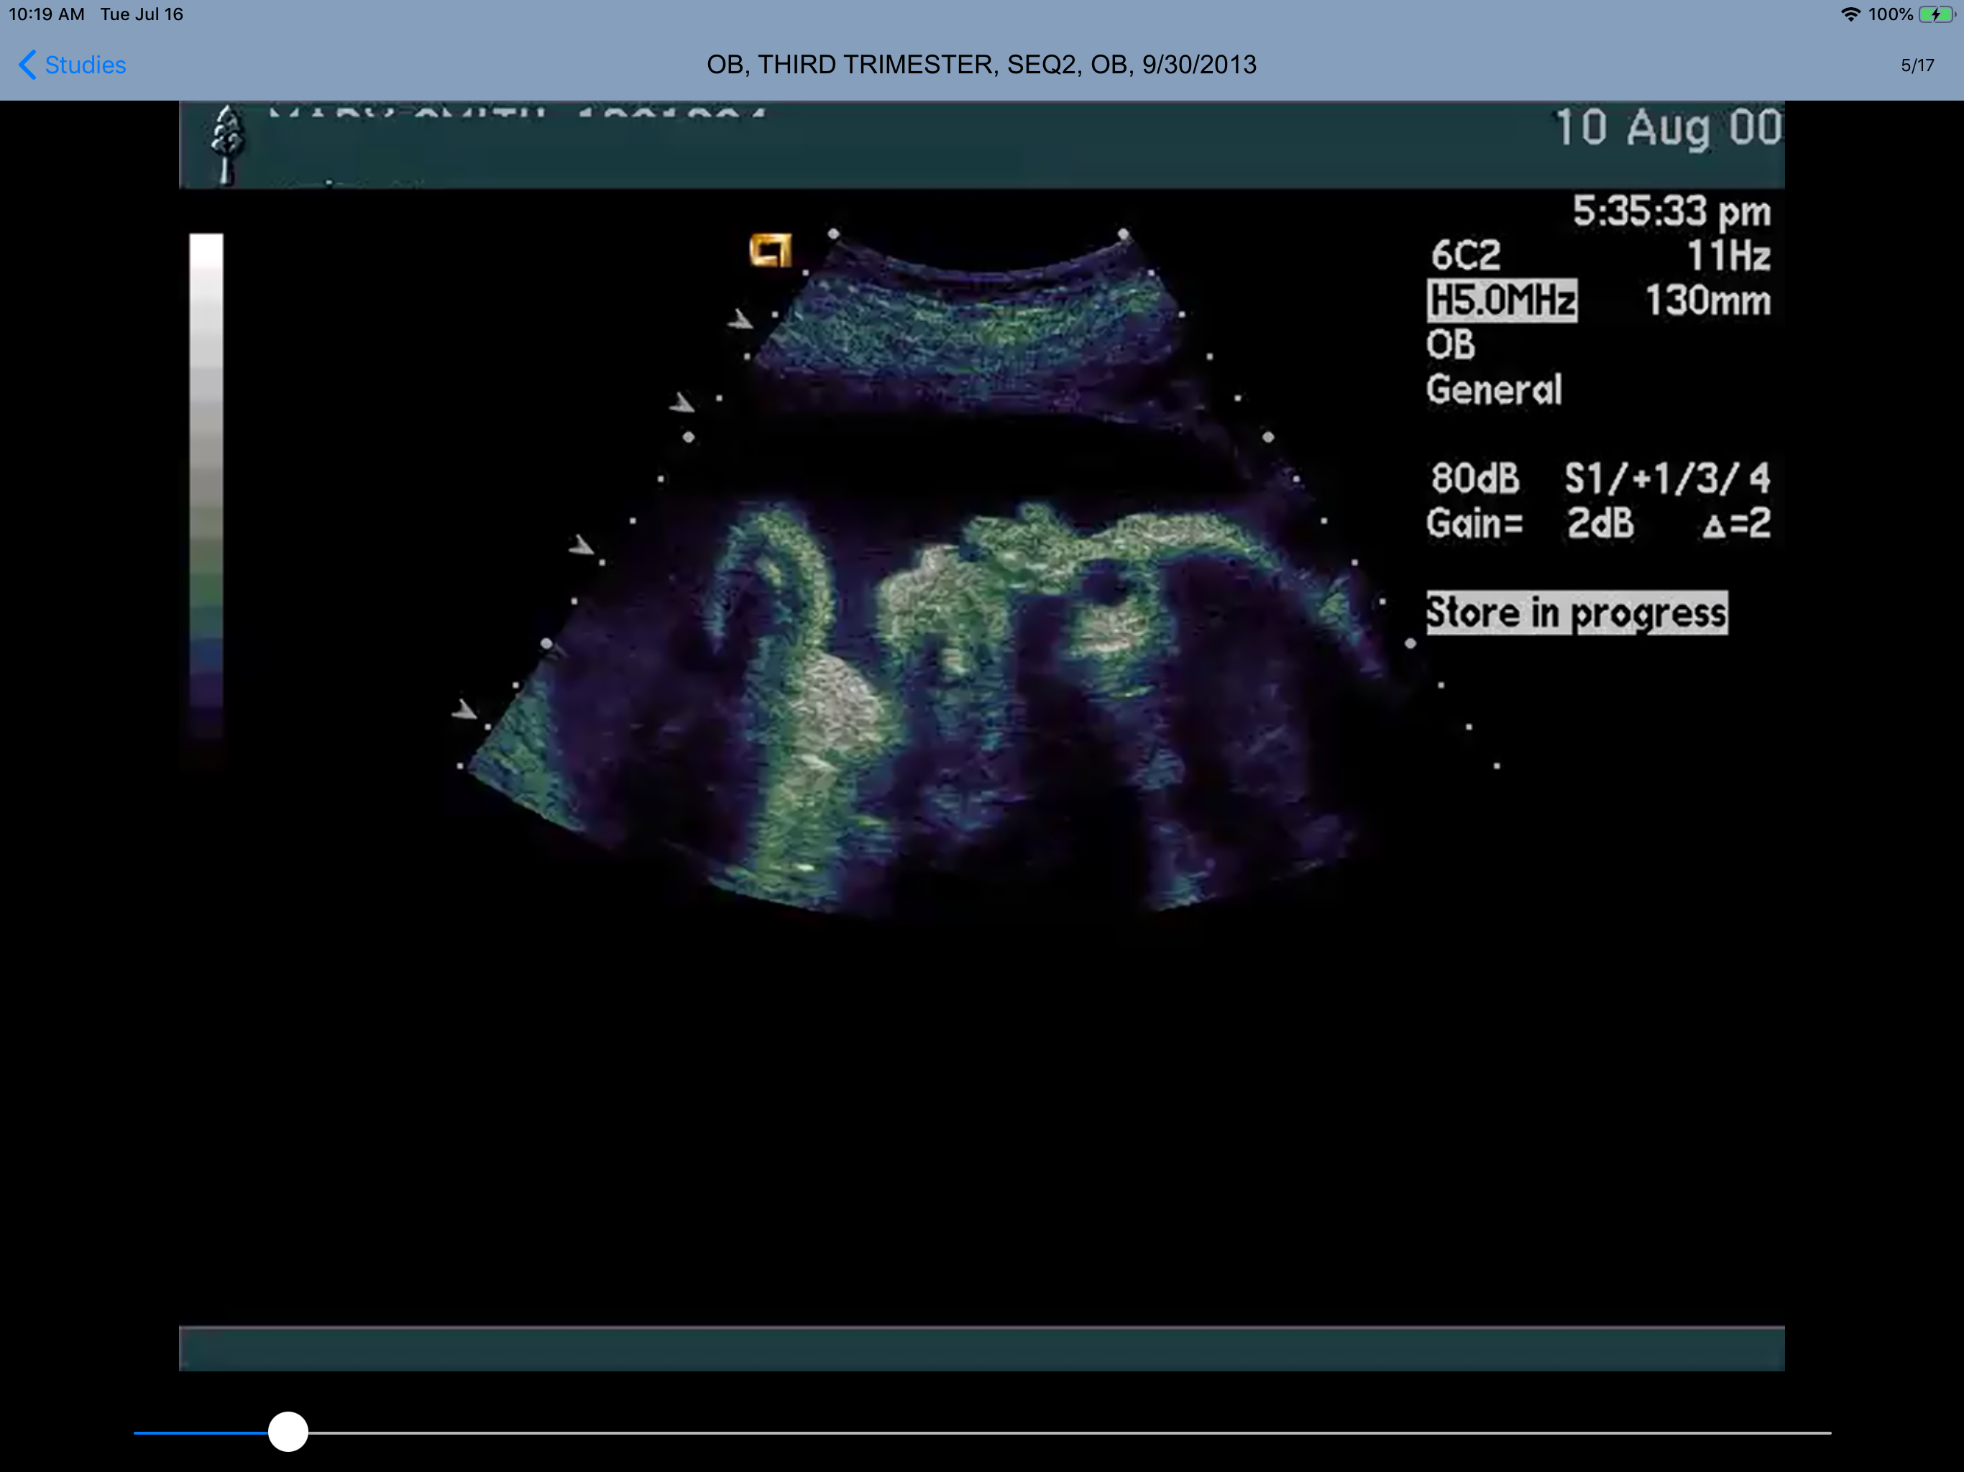1964x1472 pixels.
Task: Click the Store in progress banner
Action: click(x=1576, y=612)
